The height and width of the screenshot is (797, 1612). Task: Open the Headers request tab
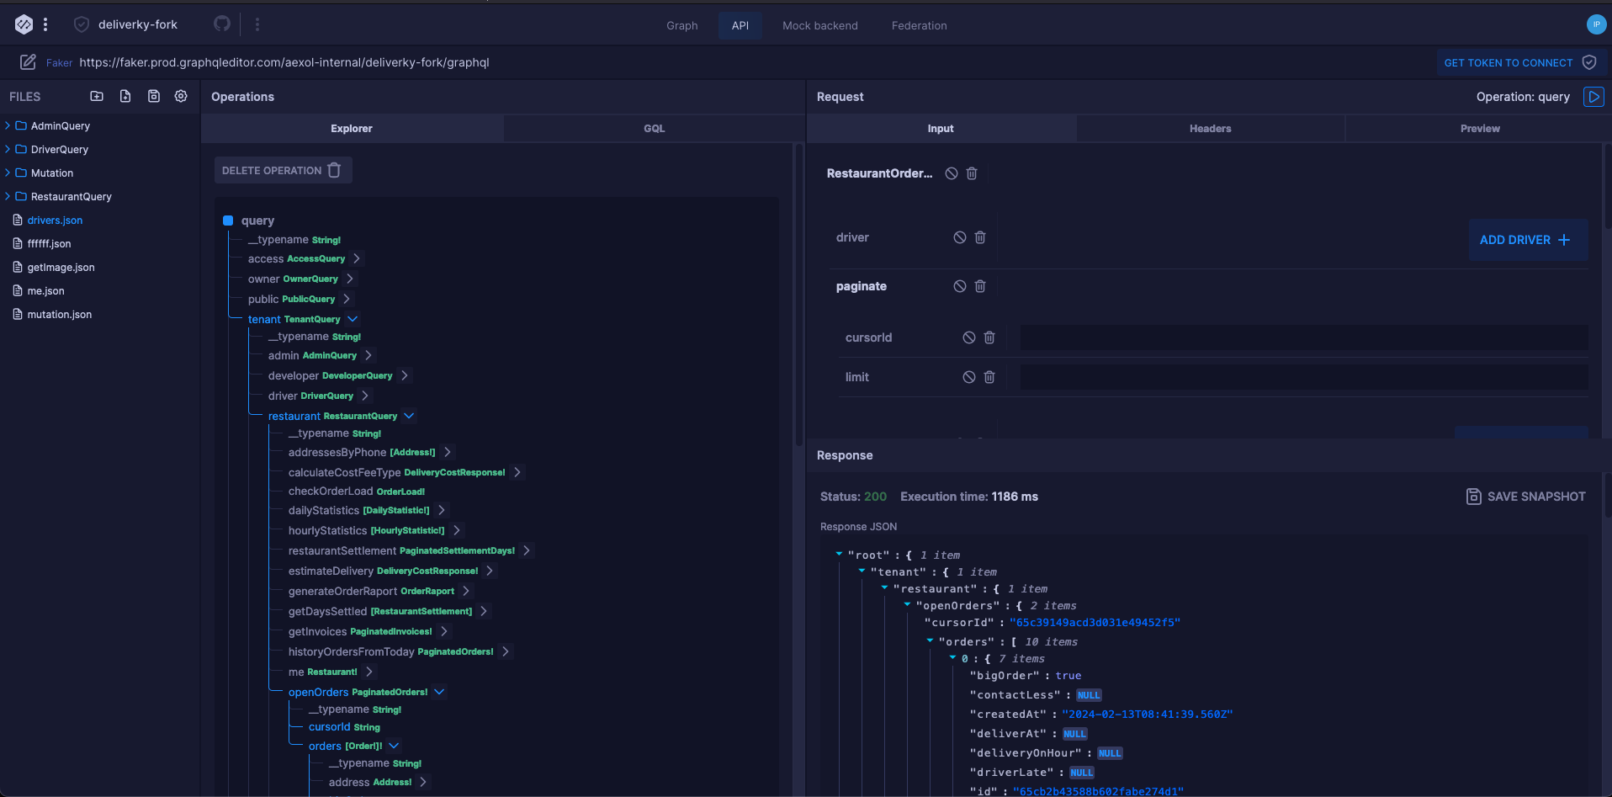click(1210, 128)
